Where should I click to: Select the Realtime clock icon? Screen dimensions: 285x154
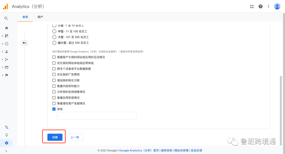pos(6,44)
